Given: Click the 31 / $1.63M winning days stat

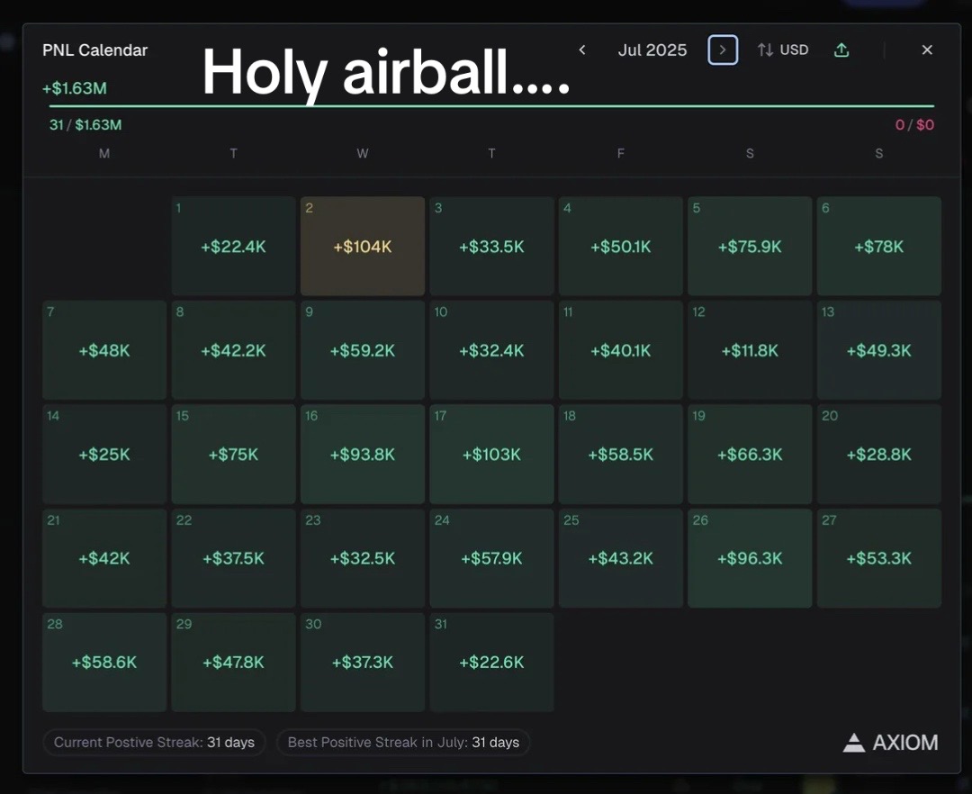Looking at the screenshot, I should click(85, 124).
